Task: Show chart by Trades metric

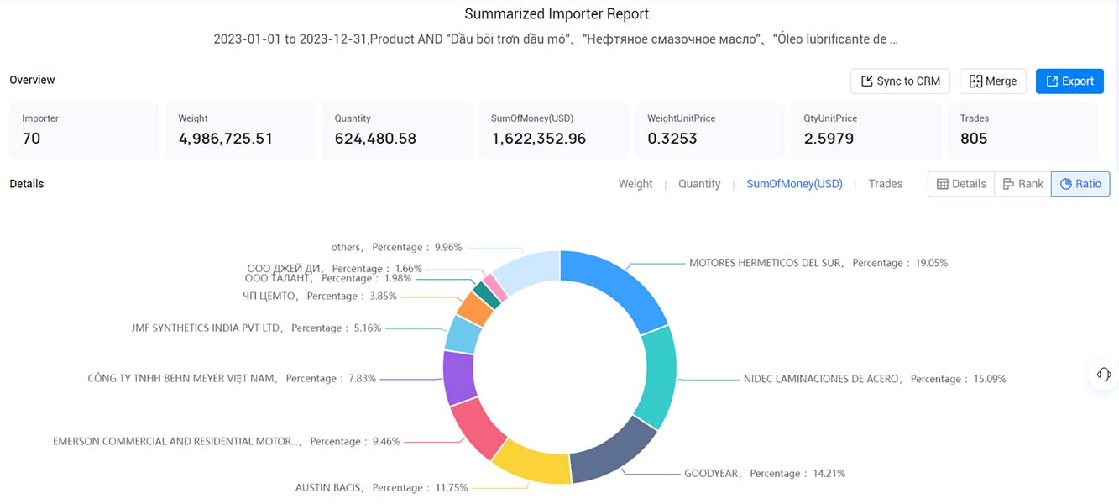Action: point(886,184)
